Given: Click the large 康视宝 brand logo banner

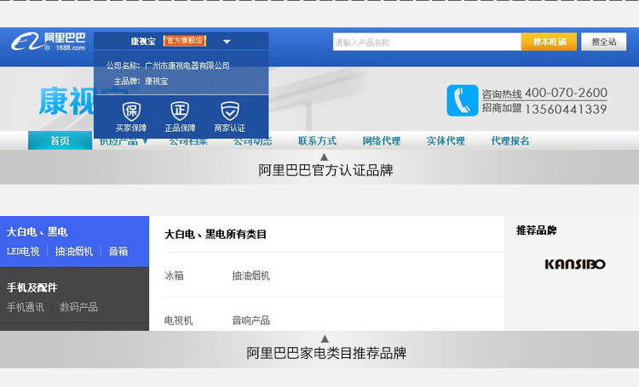Looking at the screenshot, I should coord(66,101).
